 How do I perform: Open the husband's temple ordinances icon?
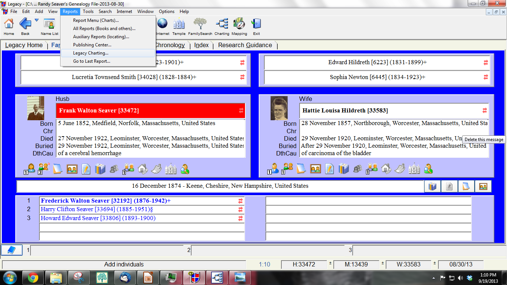[x=171, y=169]
